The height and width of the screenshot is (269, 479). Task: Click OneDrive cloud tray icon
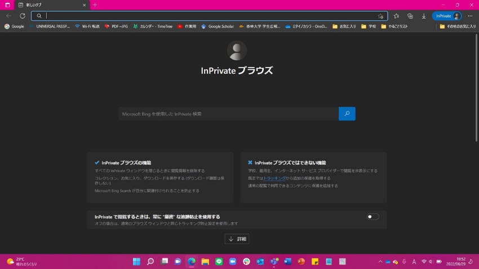388,261
